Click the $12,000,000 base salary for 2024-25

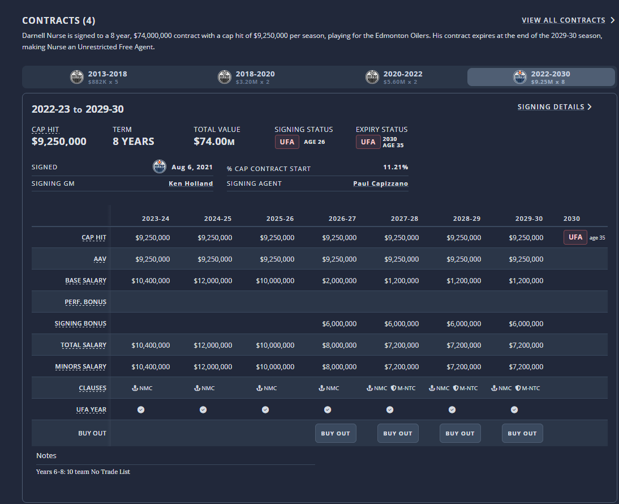click(213, 281)
